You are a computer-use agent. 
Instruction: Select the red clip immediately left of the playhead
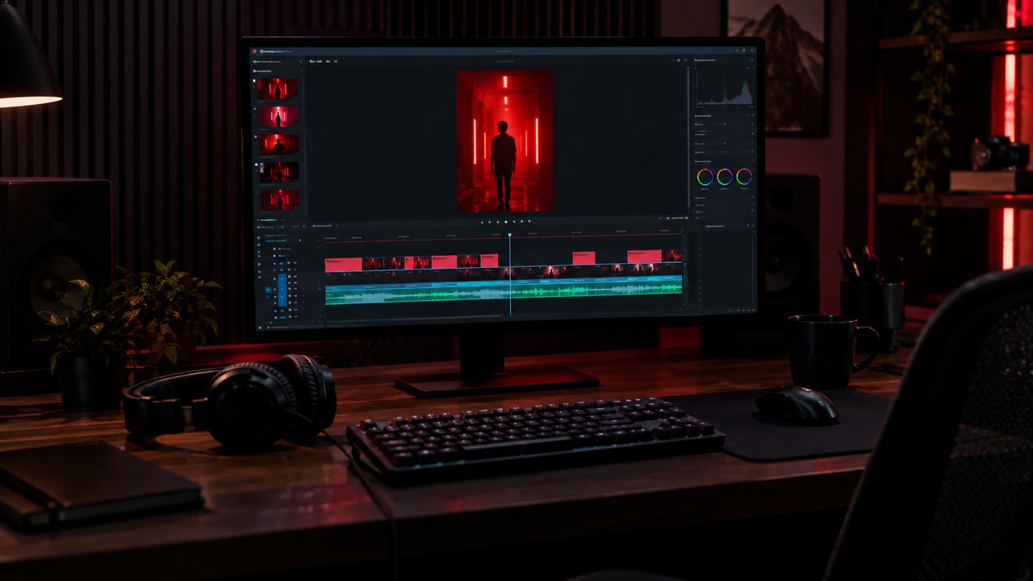(489, 261)
